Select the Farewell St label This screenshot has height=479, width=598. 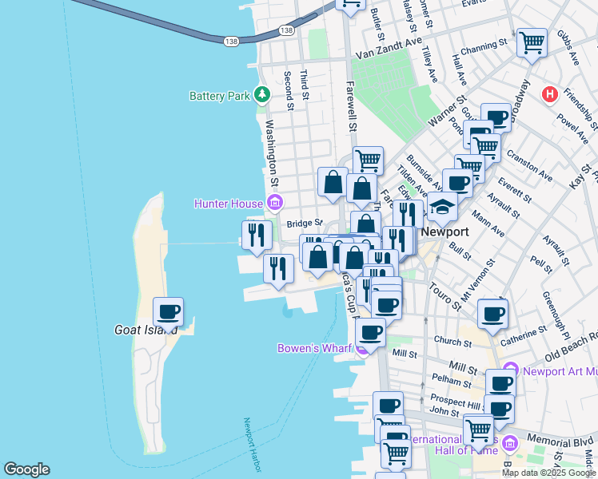pos(351,106)
